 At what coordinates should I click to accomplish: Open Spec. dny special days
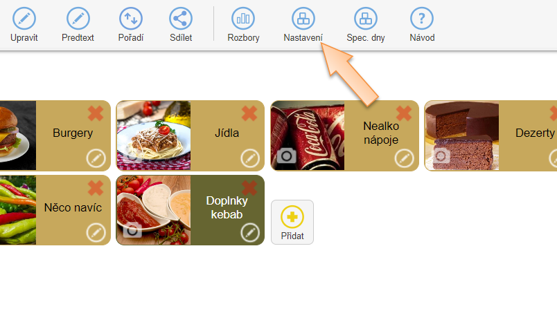tap(366, 19)
